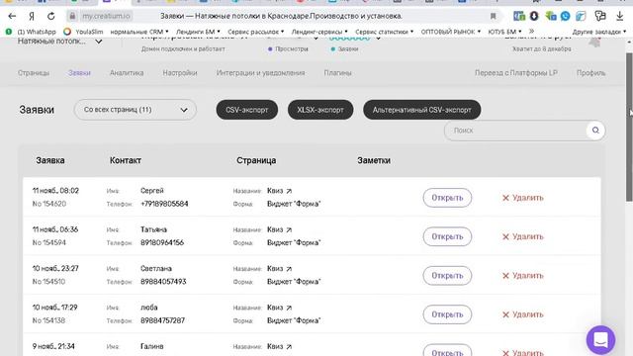The width and height of the screenshot is (633, 356).
Task: Click the site lock icon
Action: [x=72, y=16]
